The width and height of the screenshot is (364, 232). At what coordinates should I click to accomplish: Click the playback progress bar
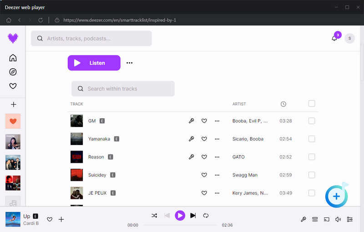[180, 225]
